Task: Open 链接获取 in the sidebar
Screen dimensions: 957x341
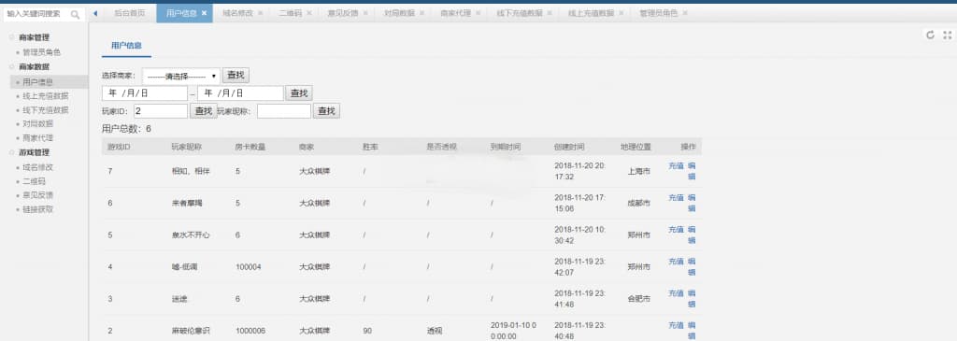Action: pos(37,209)
